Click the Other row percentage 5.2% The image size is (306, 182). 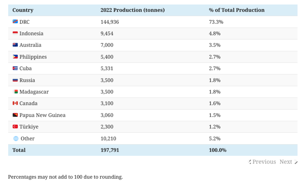pyautogui.click(x=215, y=138)
